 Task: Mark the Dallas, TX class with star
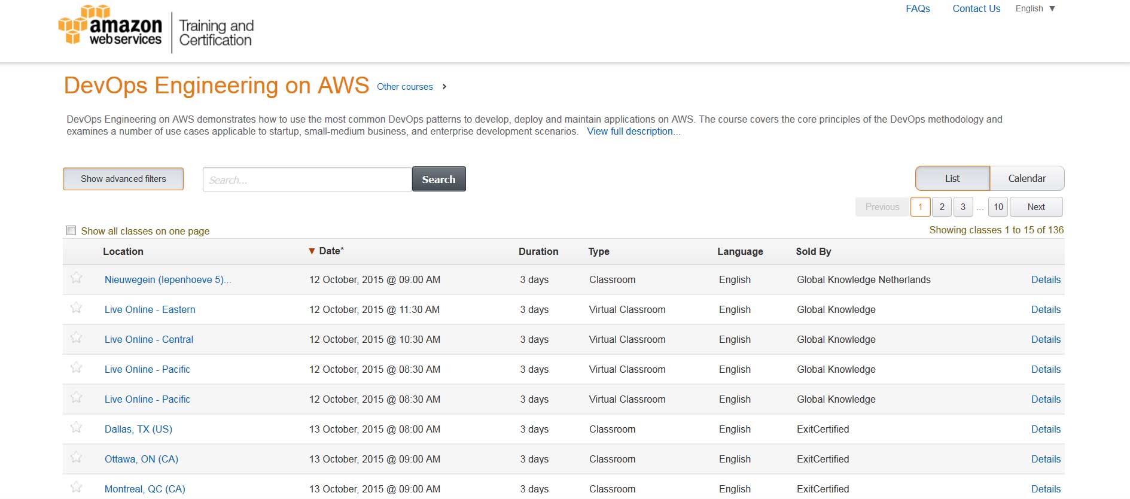click(76, 427)
